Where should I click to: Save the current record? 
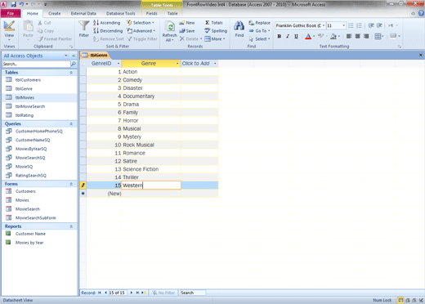187,31
